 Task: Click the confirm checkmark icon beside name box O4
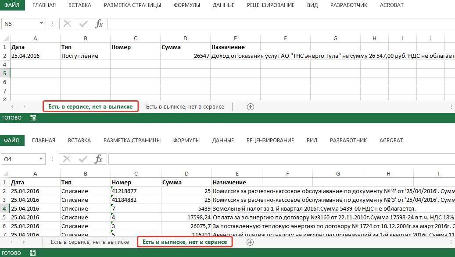click(82, 159)
